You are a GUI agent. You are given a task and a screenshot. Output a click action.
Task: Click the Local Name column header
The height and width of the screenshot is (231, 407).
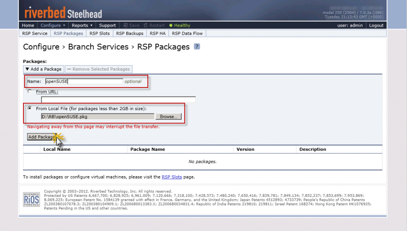[x=57, y=149]
